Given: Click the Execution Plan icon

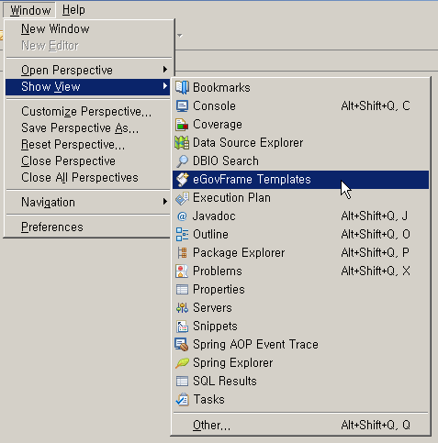Looking at the screenshot, I should (x=182, y=198).
